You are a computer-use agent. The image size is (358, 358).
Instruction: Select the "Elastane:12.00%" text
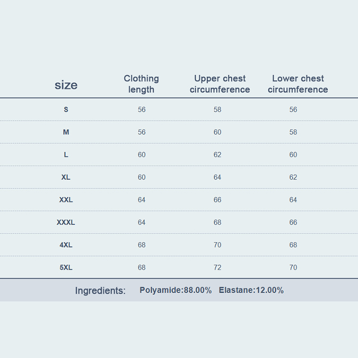coord(251,290)
